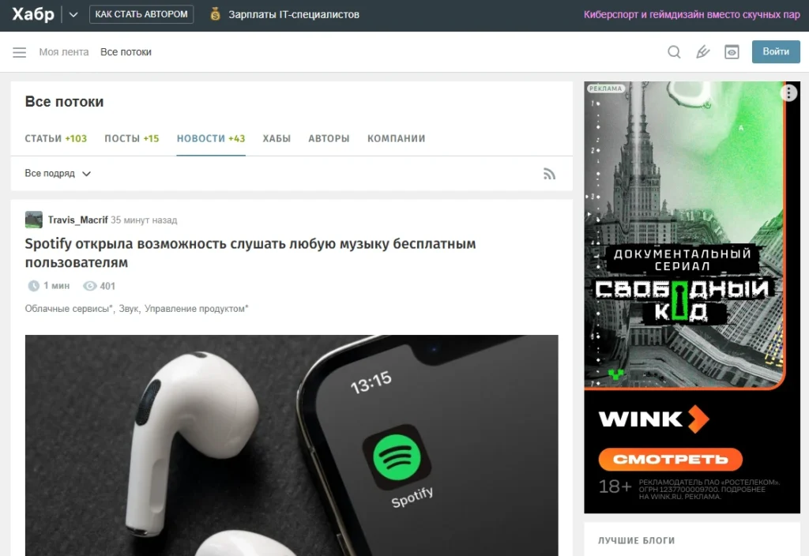Image resolution: width=809 pixels, height=556 pixels.
Task: Click the 'Смотреть' button in Wink ad
Action: point(670,459)
